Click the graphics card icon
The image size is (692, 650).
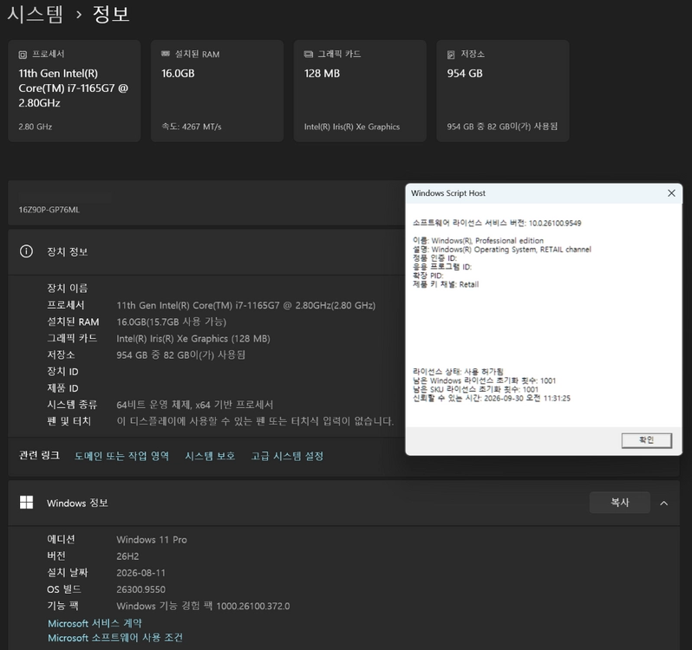coord(308,55)
